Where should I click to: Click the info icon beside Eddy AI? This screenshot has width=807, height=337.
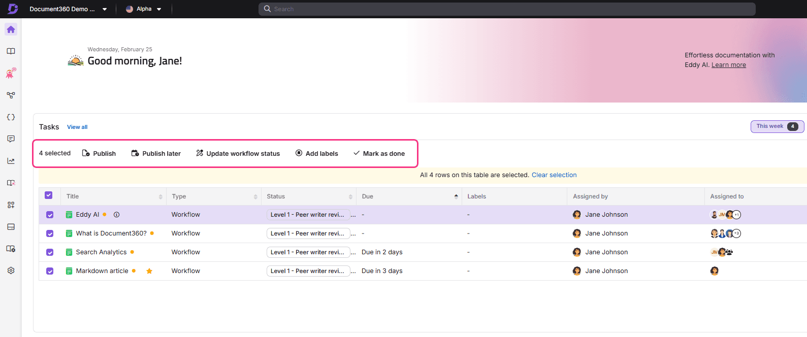tap(116, 215)
